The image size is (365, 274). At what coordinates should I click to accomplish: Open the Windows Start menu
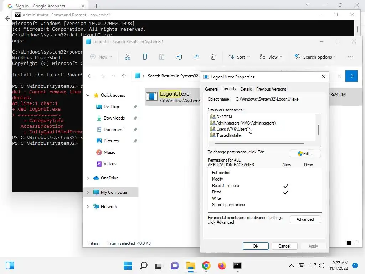128,265
